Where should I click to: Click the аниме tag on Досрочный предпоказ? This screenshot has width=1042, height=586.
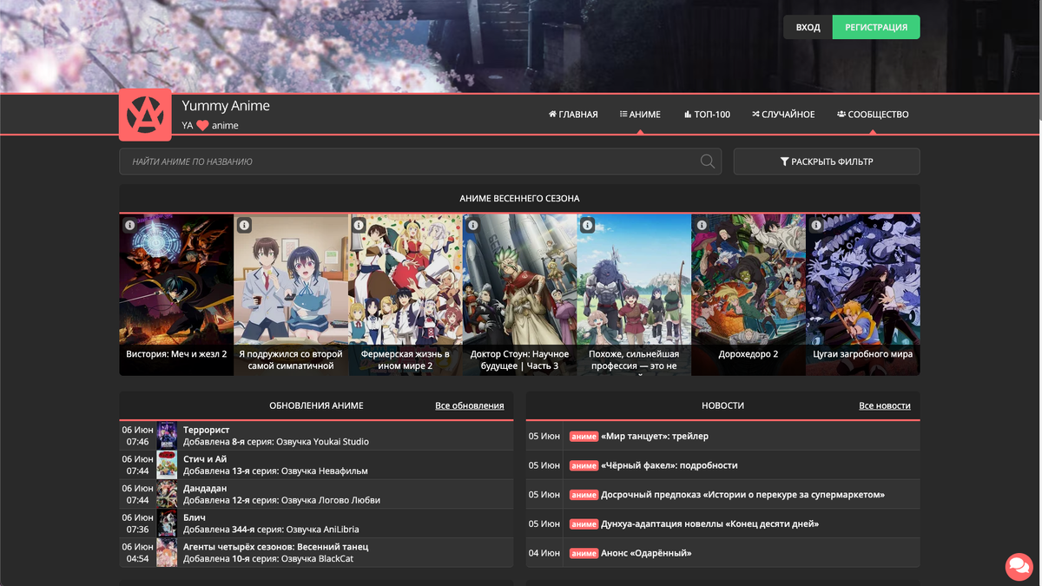tap(584, 495)
